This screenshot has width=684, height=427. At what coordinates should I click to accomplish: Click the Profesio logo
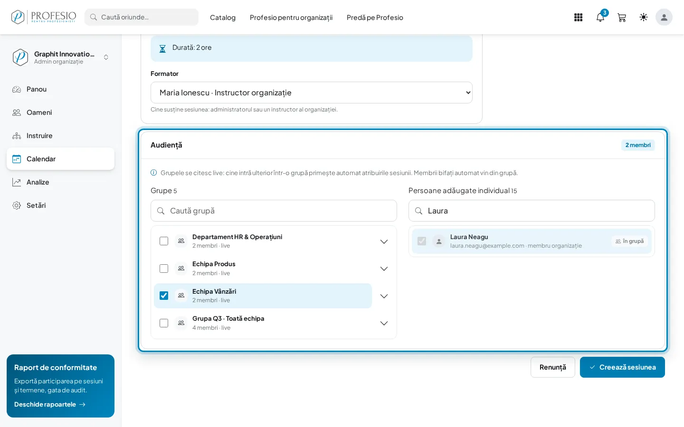pyautogui.click(x=44, y=17)
